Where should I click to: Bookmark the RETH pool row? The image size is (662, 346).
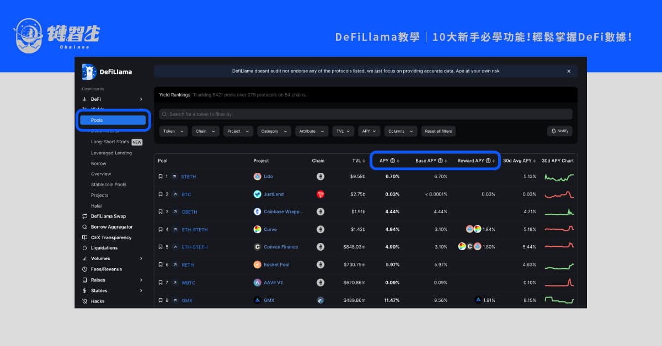click(x=161, y=265)
